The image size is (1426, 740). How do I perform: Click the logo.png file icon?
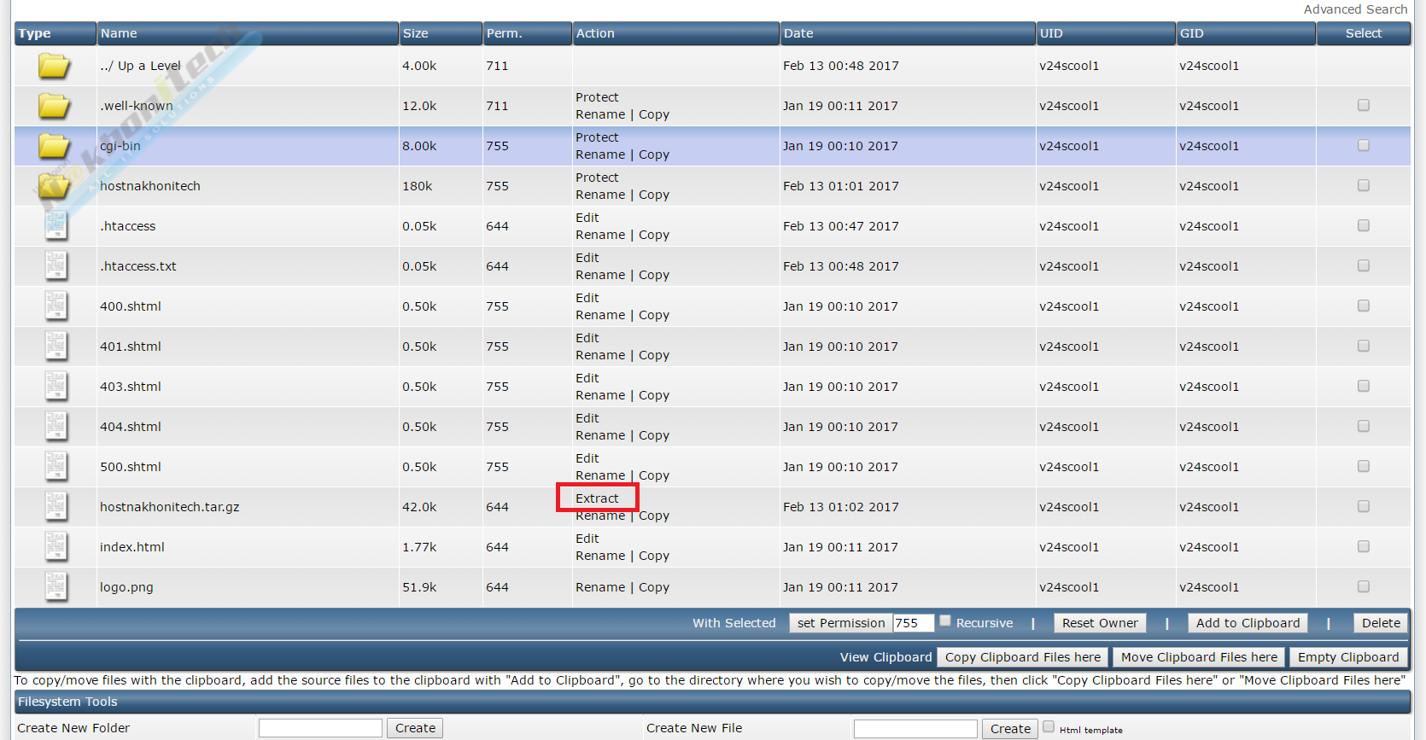pyautogui.click(x=56, y=587)
